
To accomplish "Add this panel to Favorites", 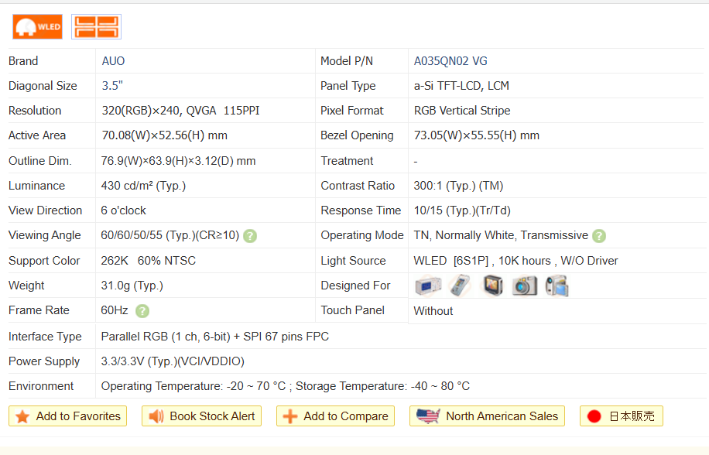I will pyautogui.click(x=68, y=416).
